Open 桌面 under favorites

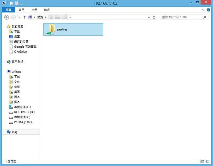(x=17, y=37)
